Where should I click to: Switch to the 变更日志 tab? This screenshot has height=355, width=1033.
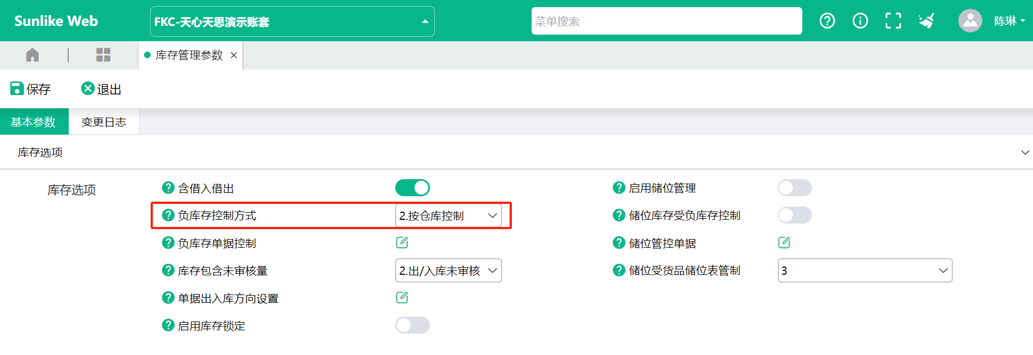click(104, 122)
